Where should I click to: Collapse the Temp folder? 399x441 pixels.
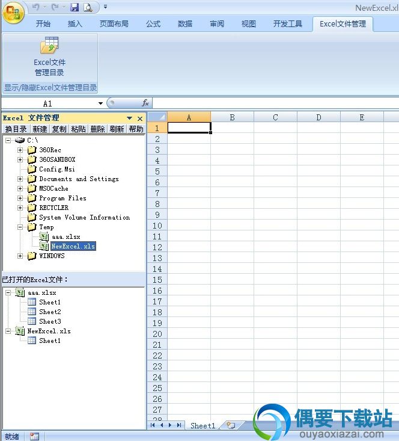point(20,227)
